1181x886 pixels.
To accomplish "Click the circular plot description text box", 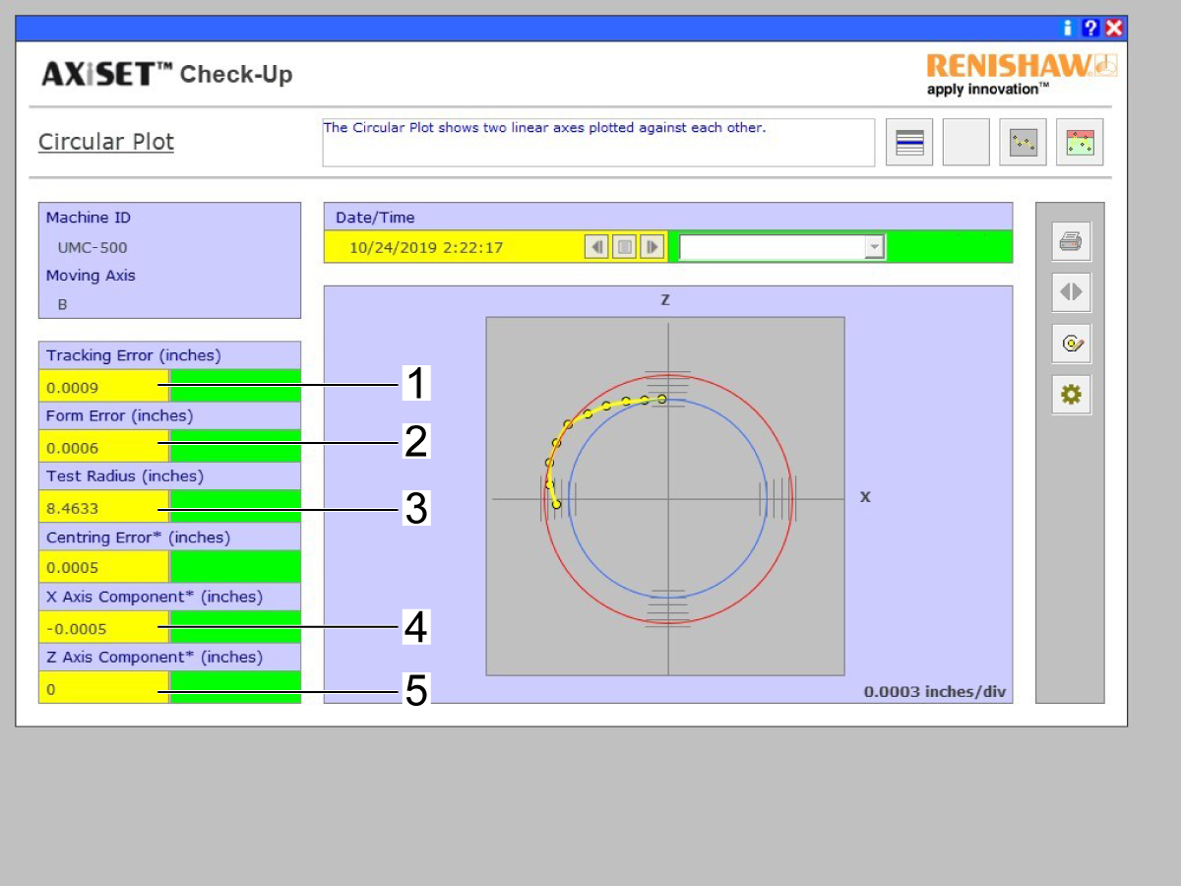I will 598,143.
